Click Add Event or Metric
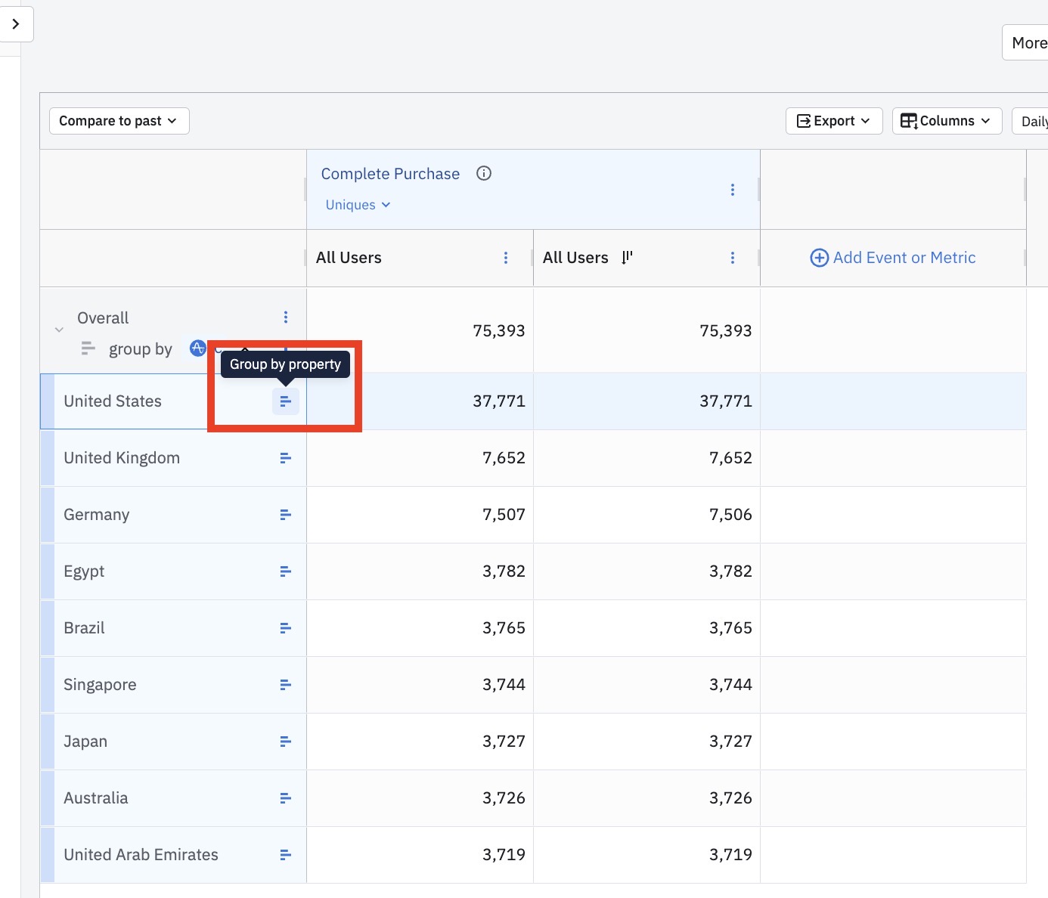1048x898 pixels. point(893,258)
